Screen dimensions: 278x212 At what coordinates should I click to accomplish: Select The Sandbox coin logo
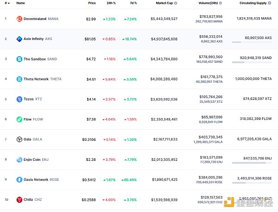coord(19,59)
